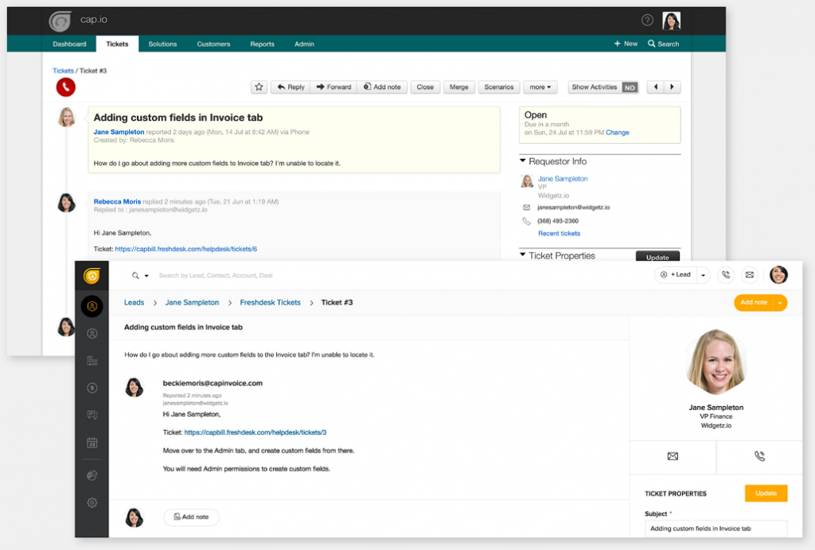The image size is (815, 550).
Task: Open the Dashboard tab
Action: tap(69, 44)
